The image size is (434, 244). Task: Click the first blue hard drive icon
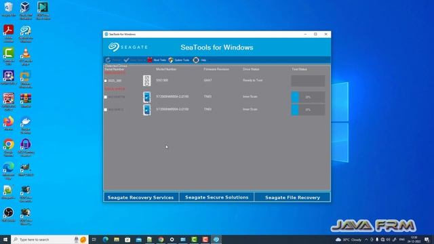click(x=147, y=97)
